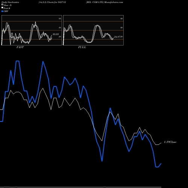
Task: Click the 33.33 value in FAST chart
Action: coord(56,34)
